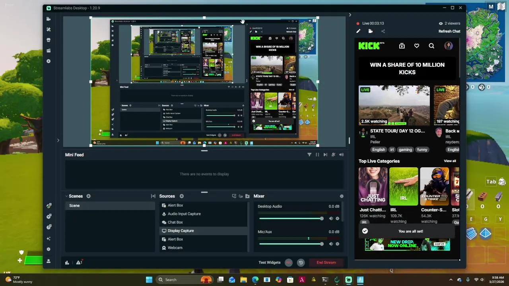The height and width of the screenshot is (286, 509).
Task: Skip alert in Mini Feed
Action: (325, 155)
